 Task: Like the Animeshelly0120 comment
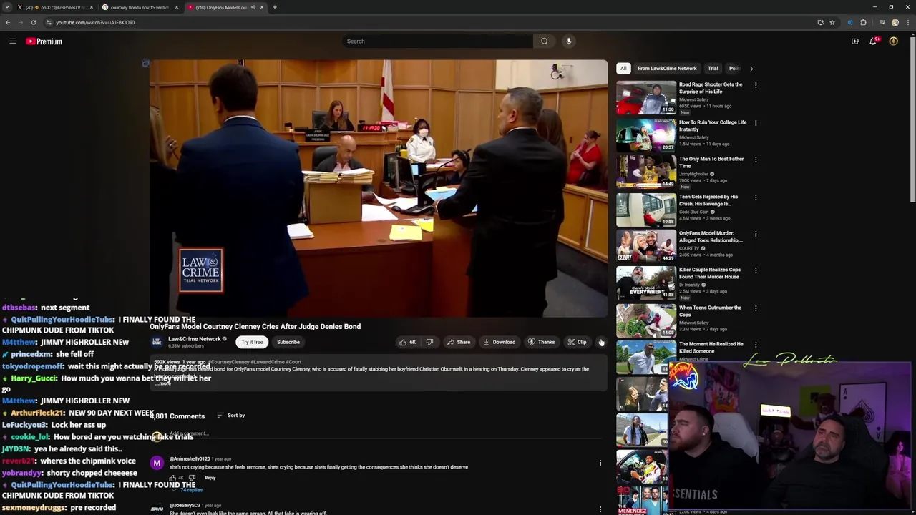click(x=172, y=478)
